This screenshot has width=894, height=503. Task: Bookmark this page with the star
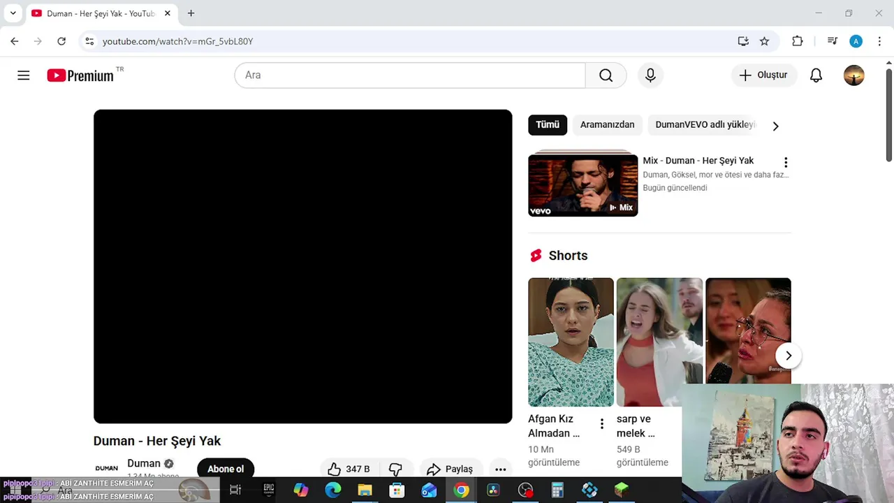(x=764, y=41)
